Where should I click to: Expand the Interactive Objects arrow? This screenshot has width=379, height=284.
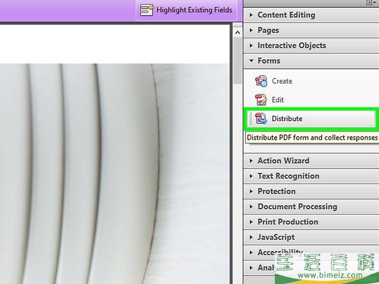[251, 45]
